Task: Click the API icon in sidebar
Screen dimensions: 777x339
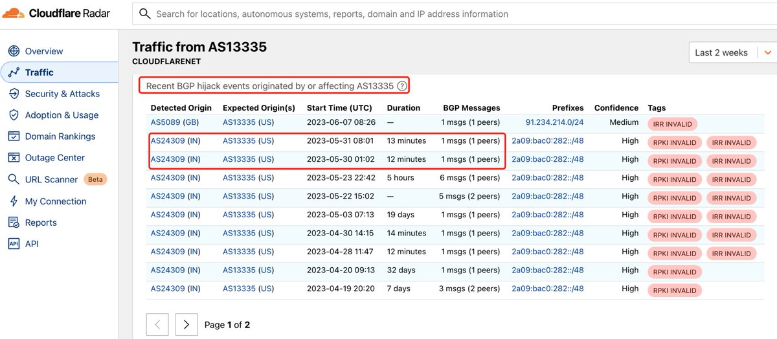Action: pos(14,244)
